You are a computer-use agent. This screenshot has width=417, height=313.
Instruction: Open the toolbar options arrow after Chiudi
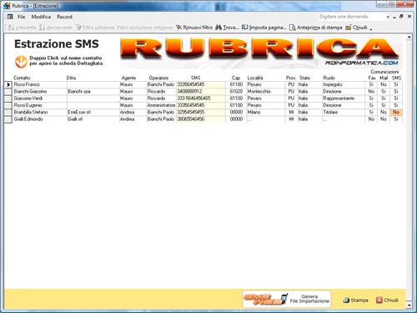tap(371, 28)
